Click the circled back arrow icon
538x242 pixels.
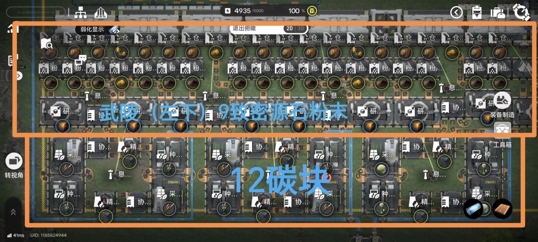[x=456, y=12]
